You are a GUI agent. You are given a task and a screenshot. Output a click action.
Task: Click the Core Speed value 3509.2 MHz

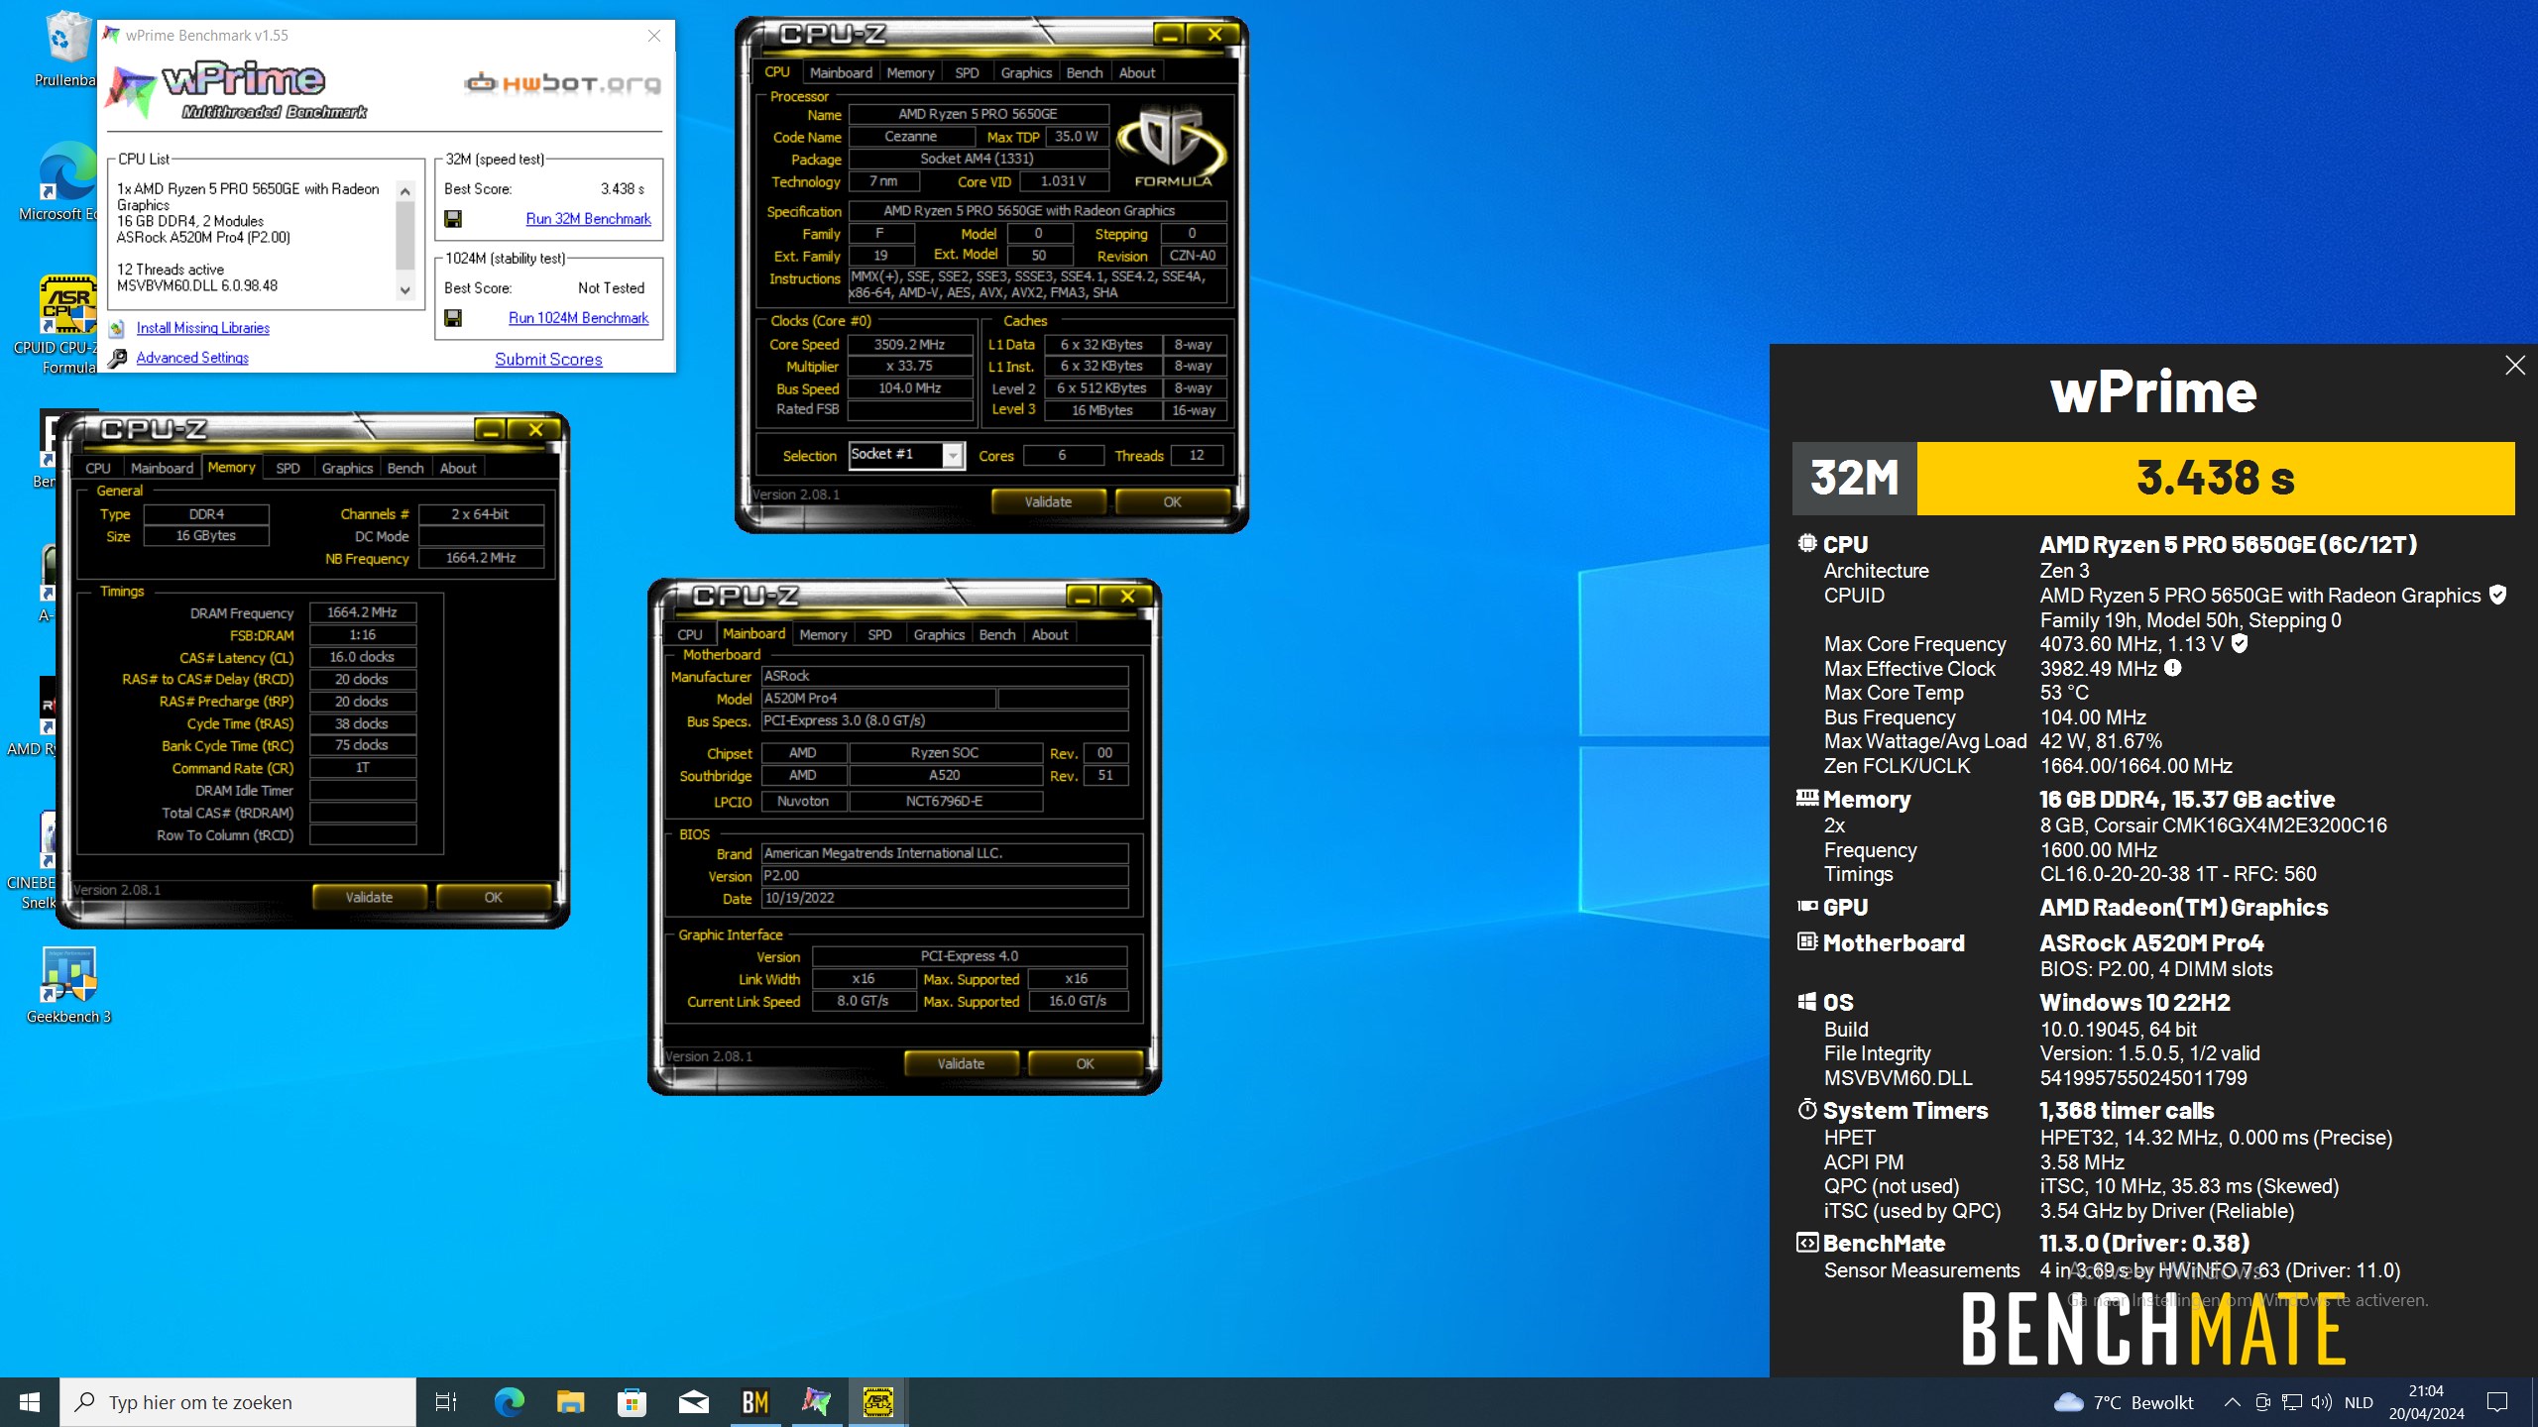(x=909, y=344)
